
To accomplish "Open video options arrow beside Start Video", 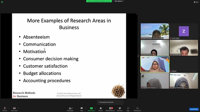I will tap(18, 108).
